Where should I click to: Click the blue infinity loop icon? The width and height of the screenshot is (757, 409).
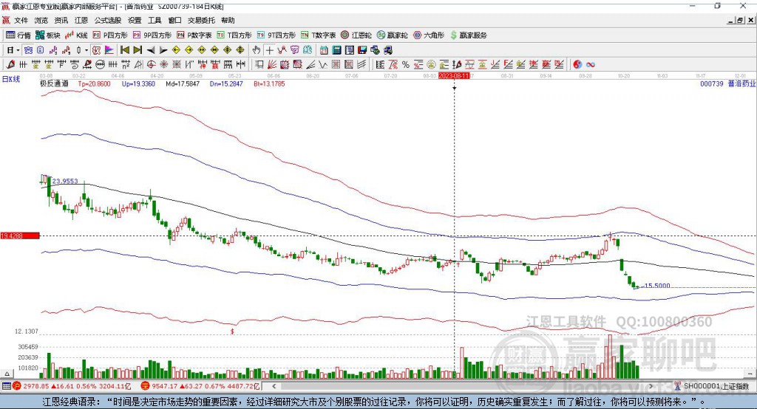590,65
